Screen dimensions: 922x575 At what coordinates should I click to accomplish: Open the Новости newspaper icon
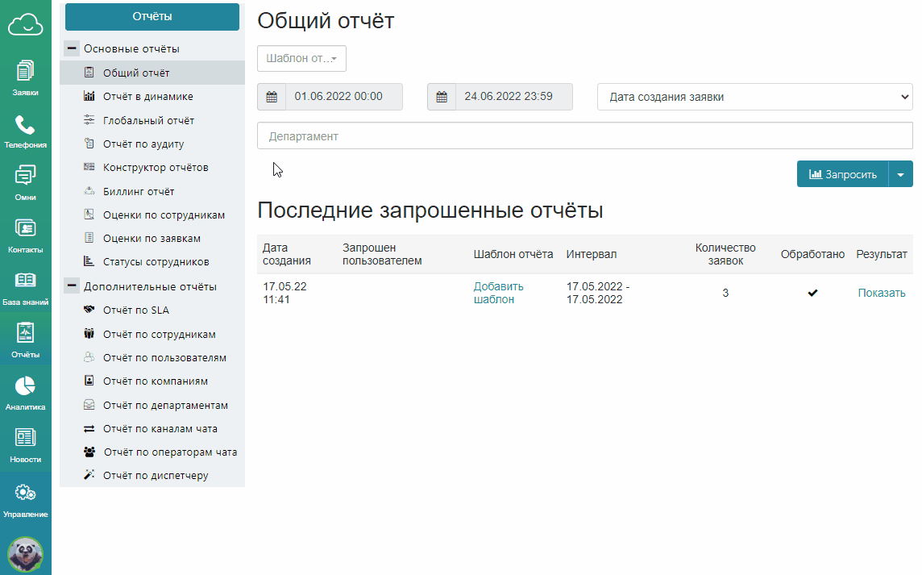[25, 438]
